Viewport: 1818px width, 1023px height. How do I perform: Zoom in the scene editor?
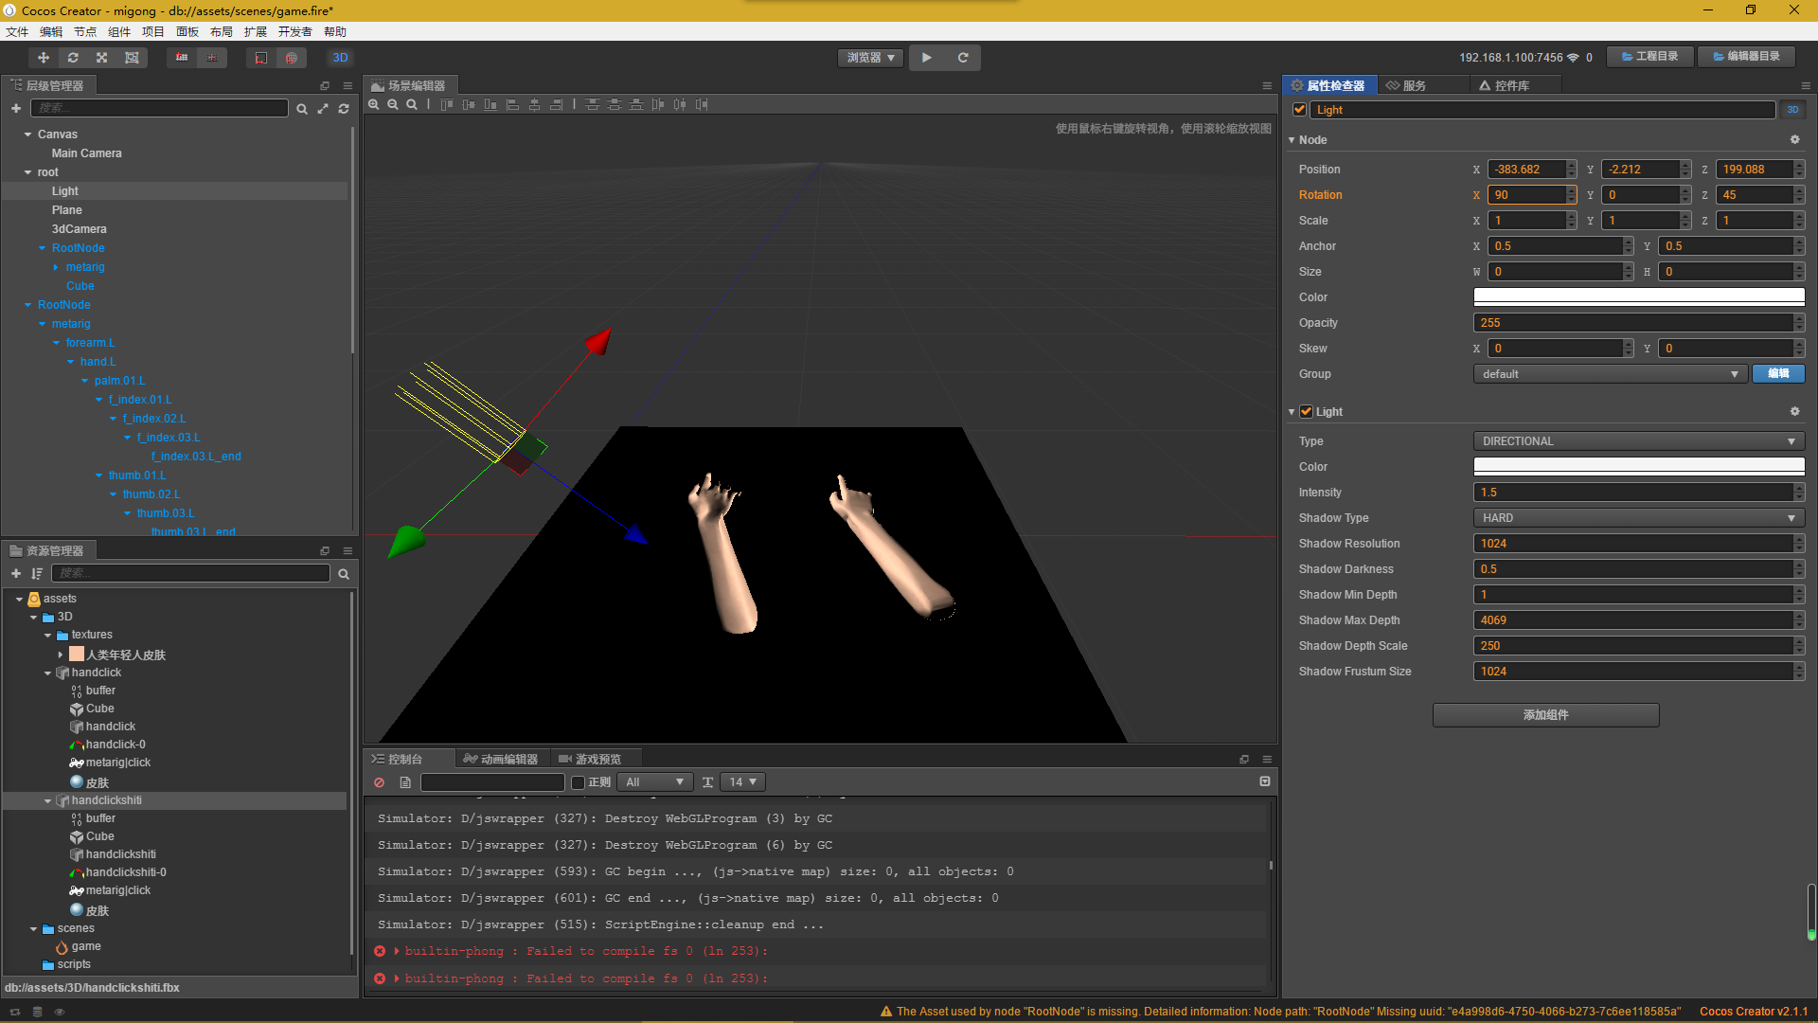[x=374, y=105]
